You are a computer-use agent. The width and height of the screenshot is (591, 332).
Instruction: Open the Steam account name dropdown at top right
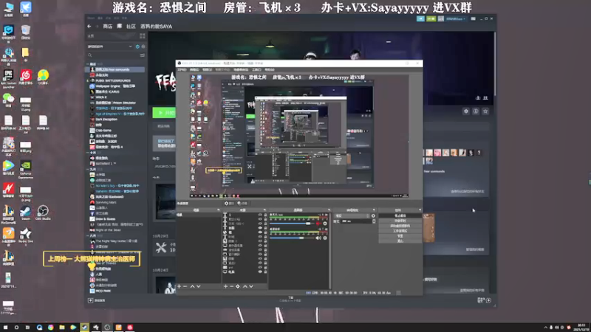pyautogui.click(x=457, y=18)
